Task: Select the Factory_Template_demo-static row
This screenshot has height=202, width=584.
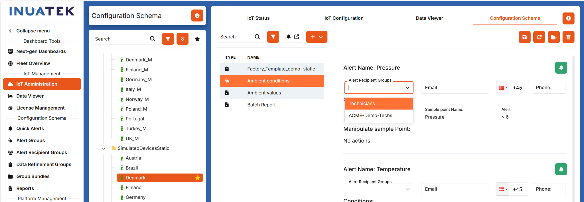Action: coord(272,69)
